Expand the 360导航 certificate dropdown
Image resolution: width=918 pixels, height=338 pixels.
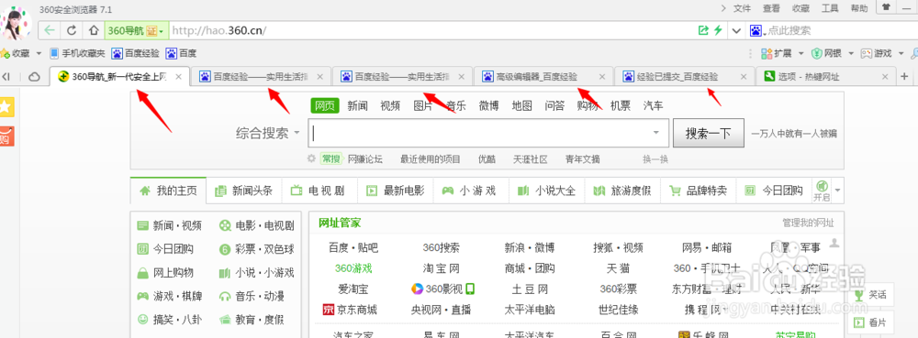tap(161, 30)
